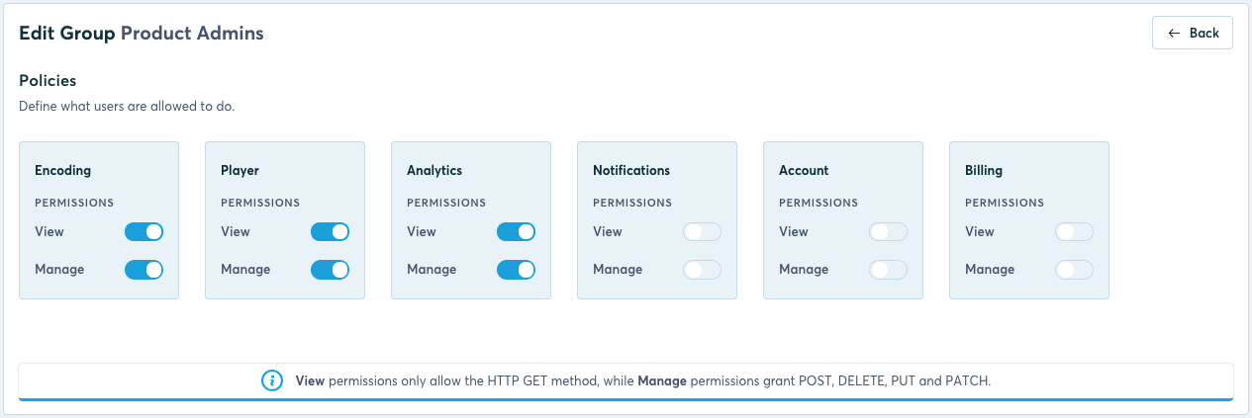Enable Account View permission
The height and width of the screenshot is (418, 1252).
888,232
